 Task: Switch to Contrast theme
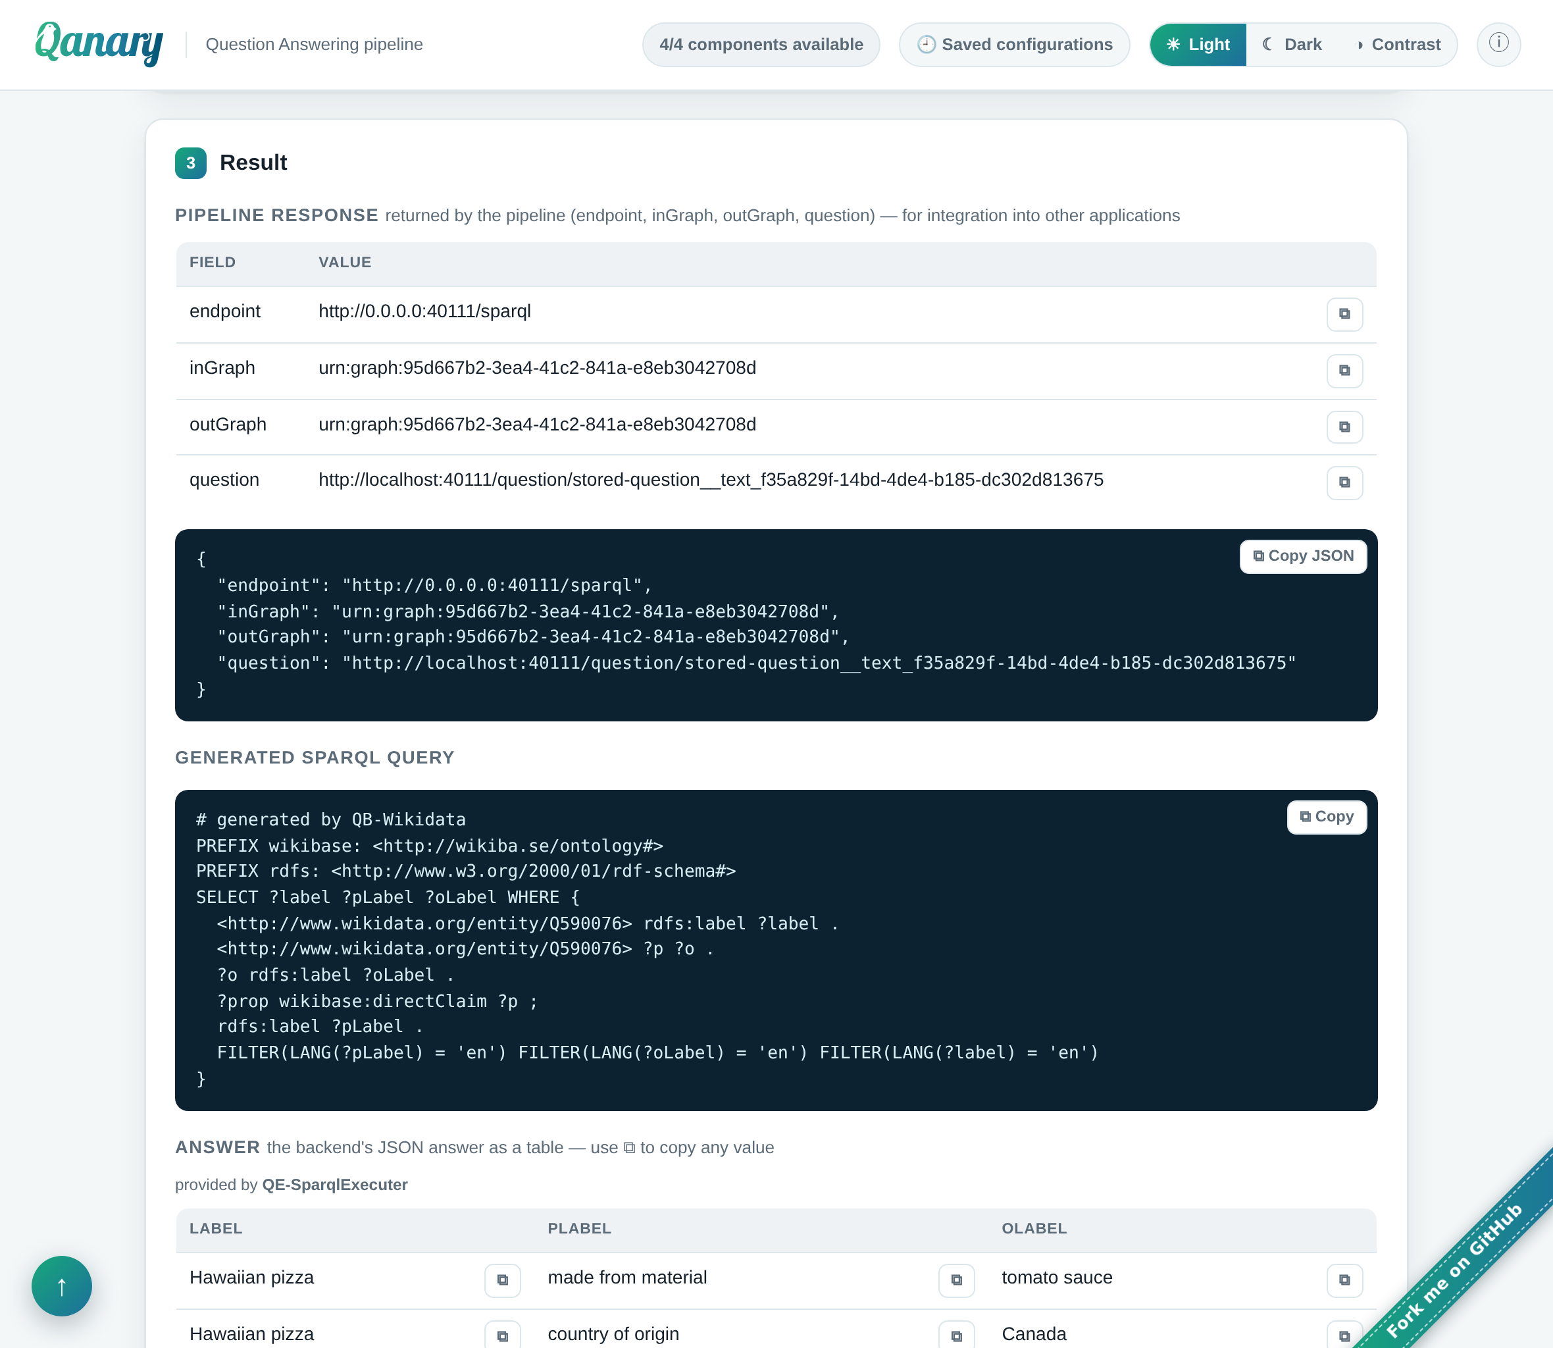[1398, 44]
